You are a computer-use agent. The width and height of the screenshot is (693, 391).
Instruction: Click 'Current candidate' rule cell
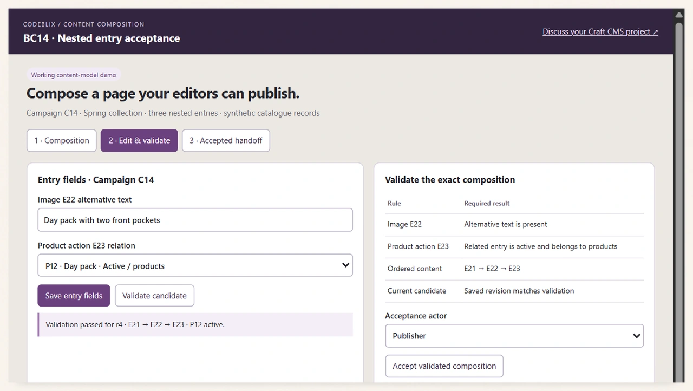click(x=417, y=291)
